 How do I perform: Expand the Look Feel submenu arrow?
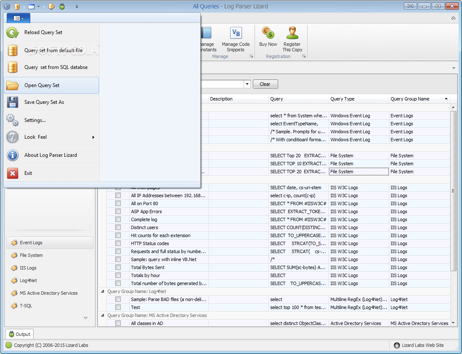click(x=93, y=137)
